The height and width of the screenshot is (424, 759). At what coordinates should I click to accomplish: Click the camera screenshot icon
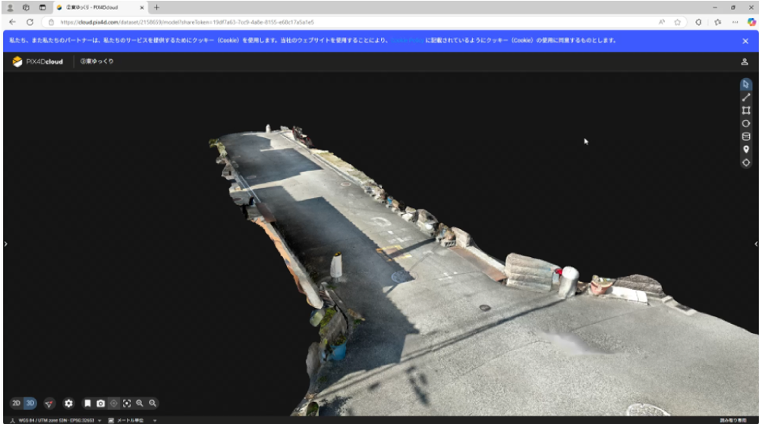point(100,404)
